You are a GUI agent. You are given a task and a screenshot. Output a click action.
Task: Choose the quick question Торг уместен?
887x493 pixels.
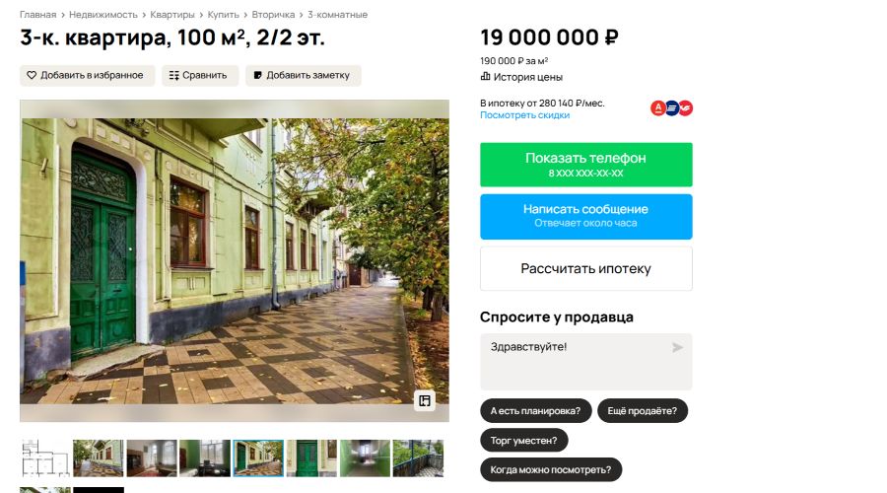coord(524,441)
